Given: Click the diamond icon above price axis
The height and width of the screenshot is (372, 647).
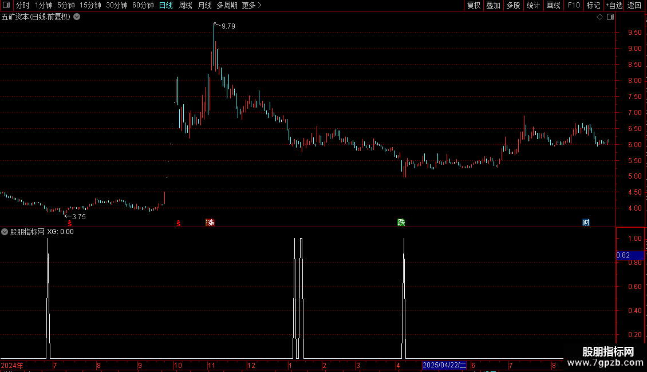Looking at the screenshot, I should point(600,17).
